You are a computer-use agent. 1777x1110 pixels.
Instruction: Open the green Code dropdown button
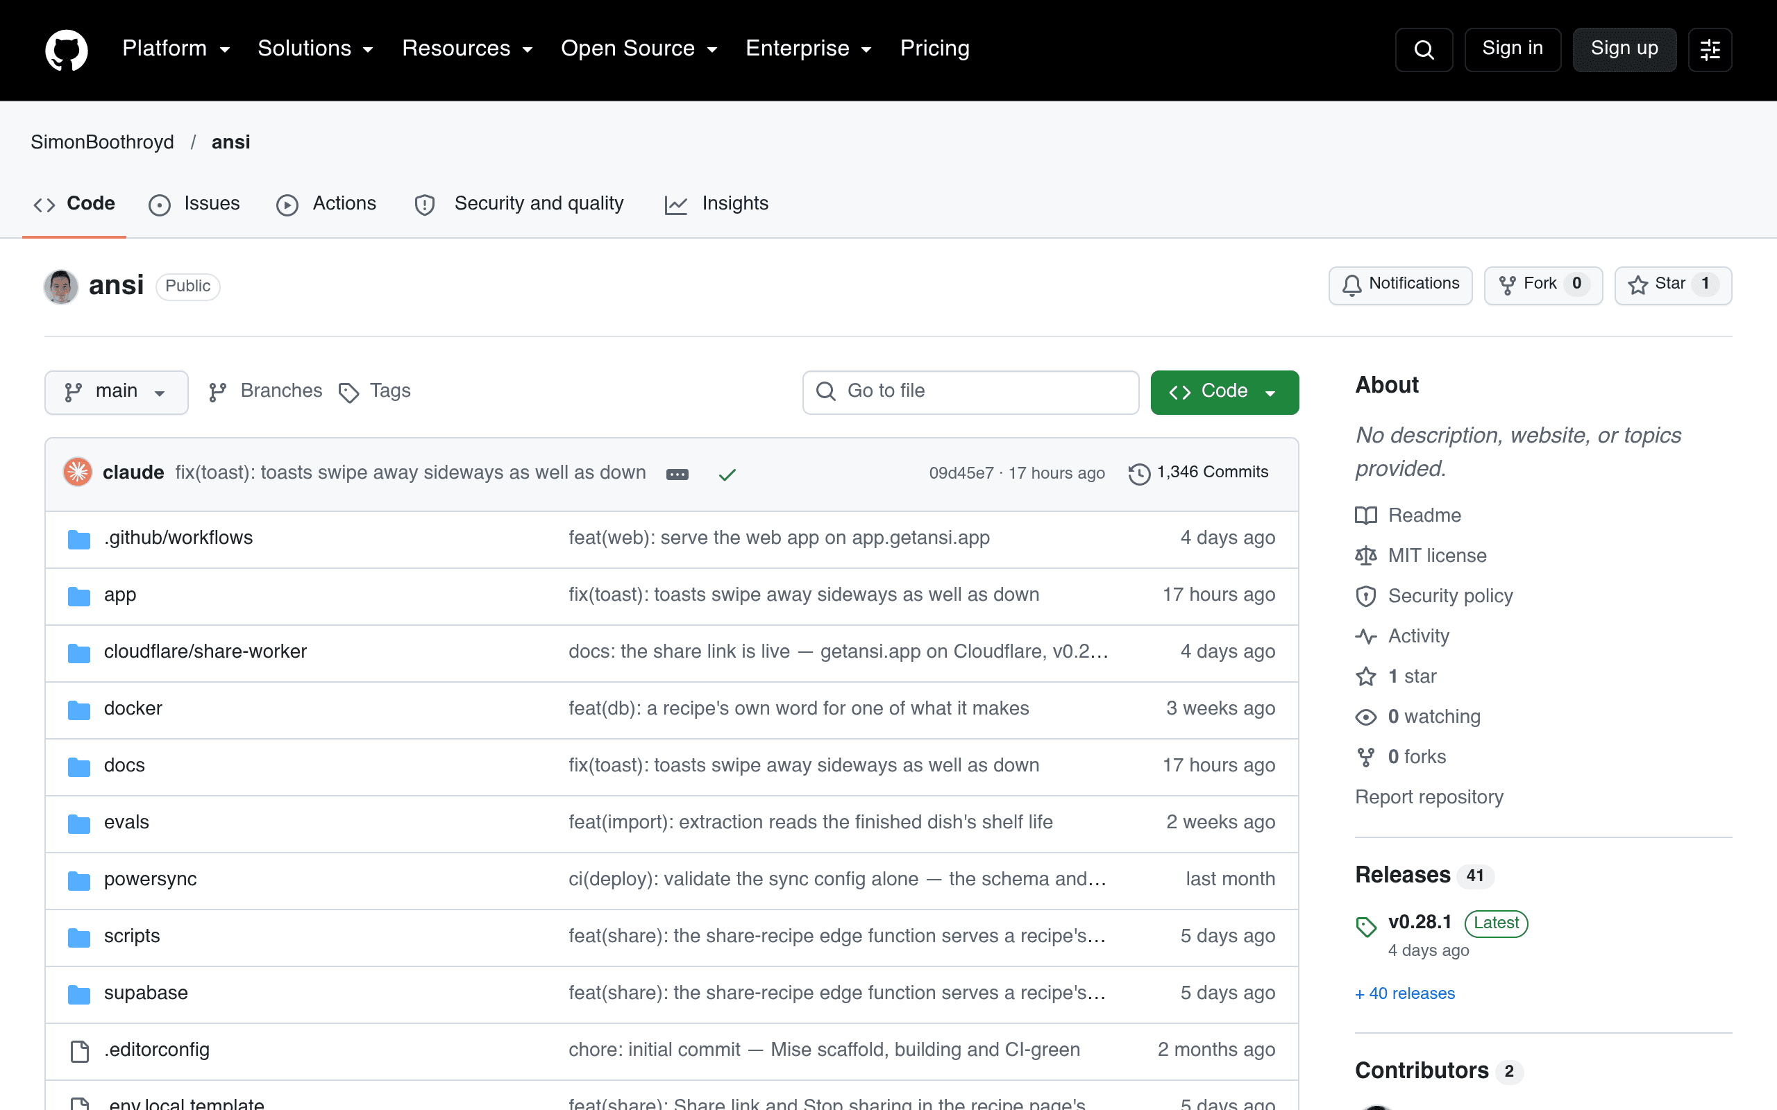1224,392
